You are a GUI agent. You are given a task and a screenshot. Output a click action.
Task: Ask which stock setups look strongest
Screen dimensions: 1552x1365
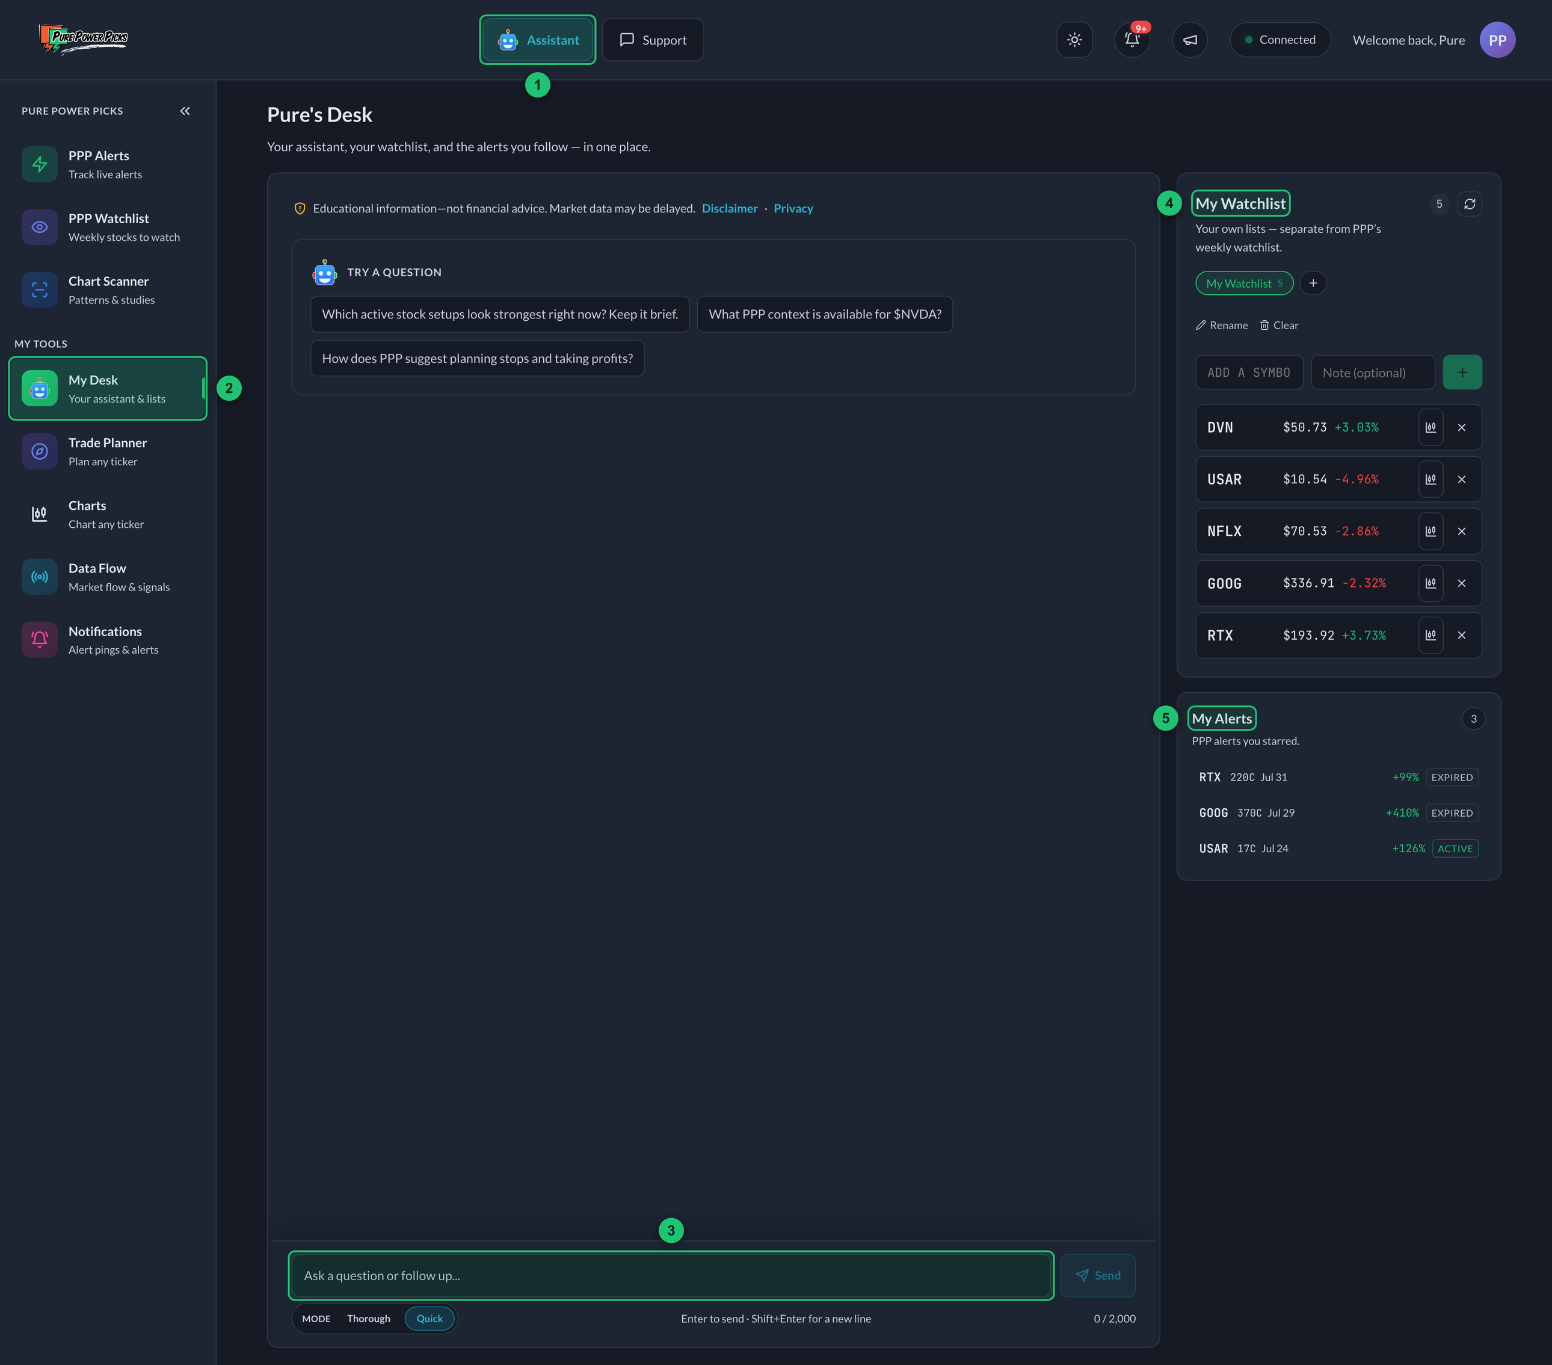click(x=500, y=314)
